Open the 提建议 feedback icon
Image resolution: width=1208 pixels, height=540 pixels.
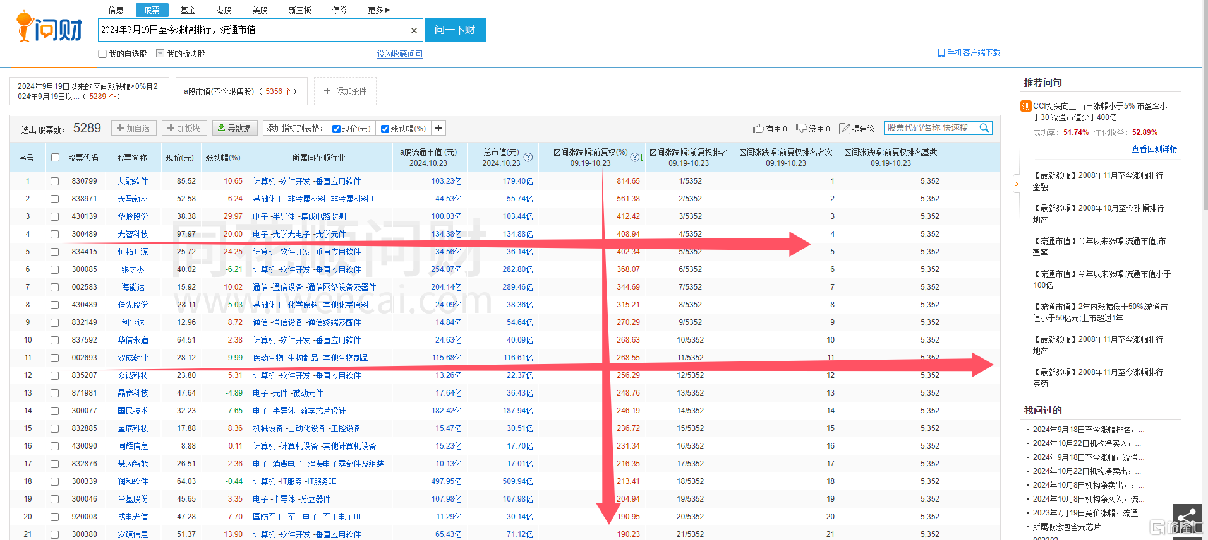pyautogui.click(x=845, y=129)
